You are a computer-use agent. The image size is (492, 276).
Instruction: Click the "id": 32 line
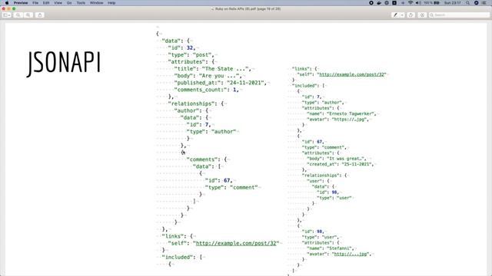click(181, 48)
